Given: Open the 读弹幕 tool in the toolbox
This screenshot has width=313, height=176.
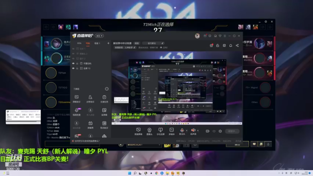Looking at the screenshot, I should click(x=104, y=112).
